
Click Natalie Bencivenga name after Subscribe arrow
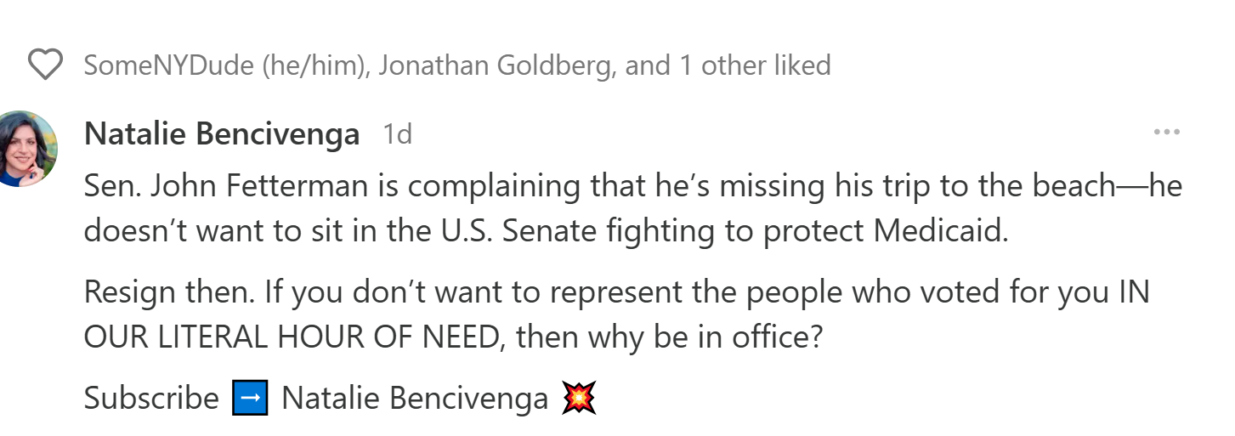pos(415,398)
